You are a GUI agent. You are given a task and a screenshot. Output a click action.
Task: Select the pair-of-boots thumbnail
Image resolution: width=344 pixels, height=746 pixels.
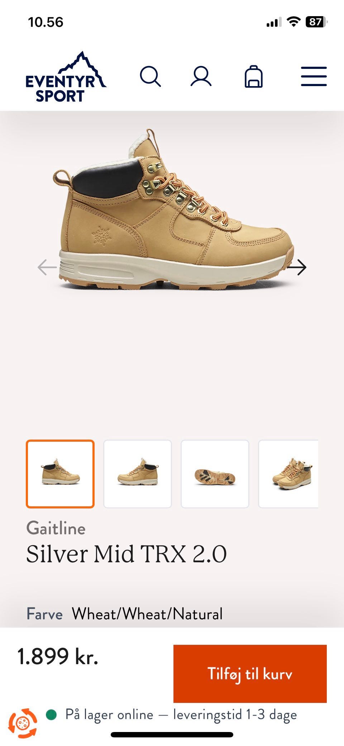(288, 474)
